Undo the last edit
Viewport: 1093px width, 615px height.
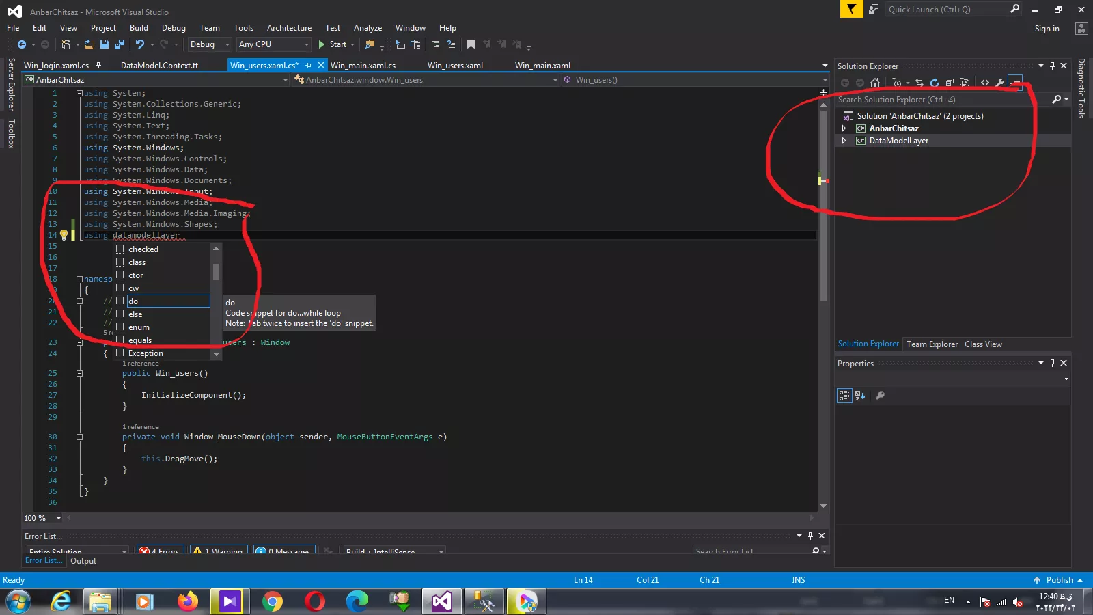[x=140, y=44]
